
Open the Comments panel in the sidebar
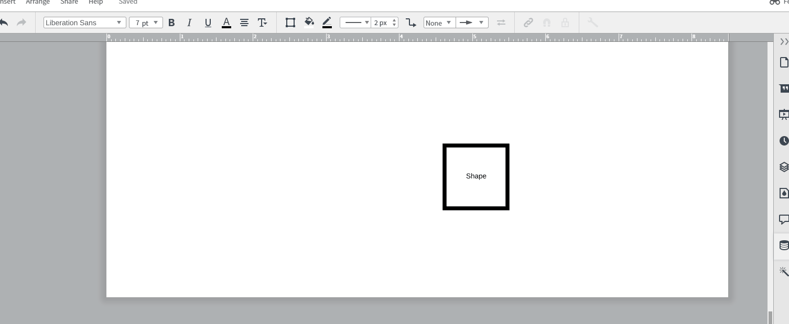[784, 219]
